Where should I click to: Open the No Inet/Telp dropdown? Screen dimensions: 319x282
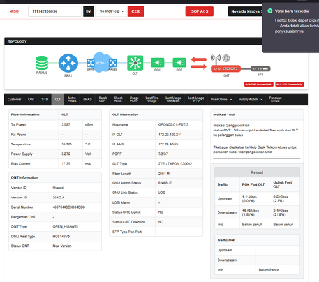[x=112, y=11]
